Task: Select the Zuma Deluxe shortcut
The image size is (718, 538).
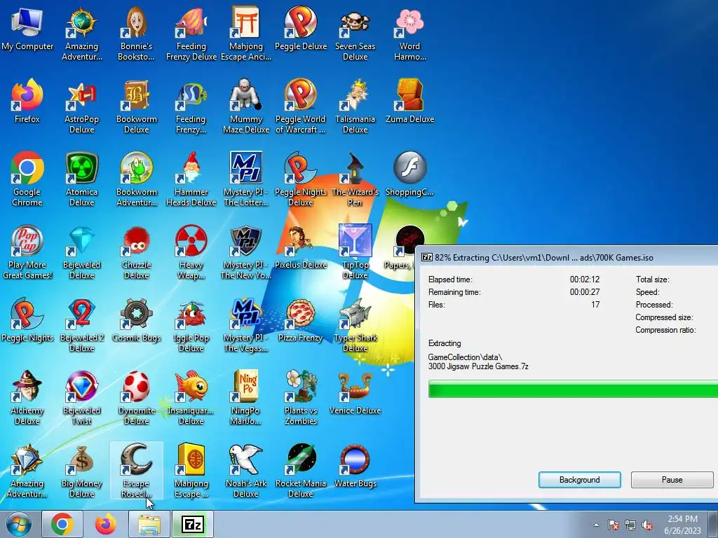Action: pyautogui.click(x=409, y=102)
